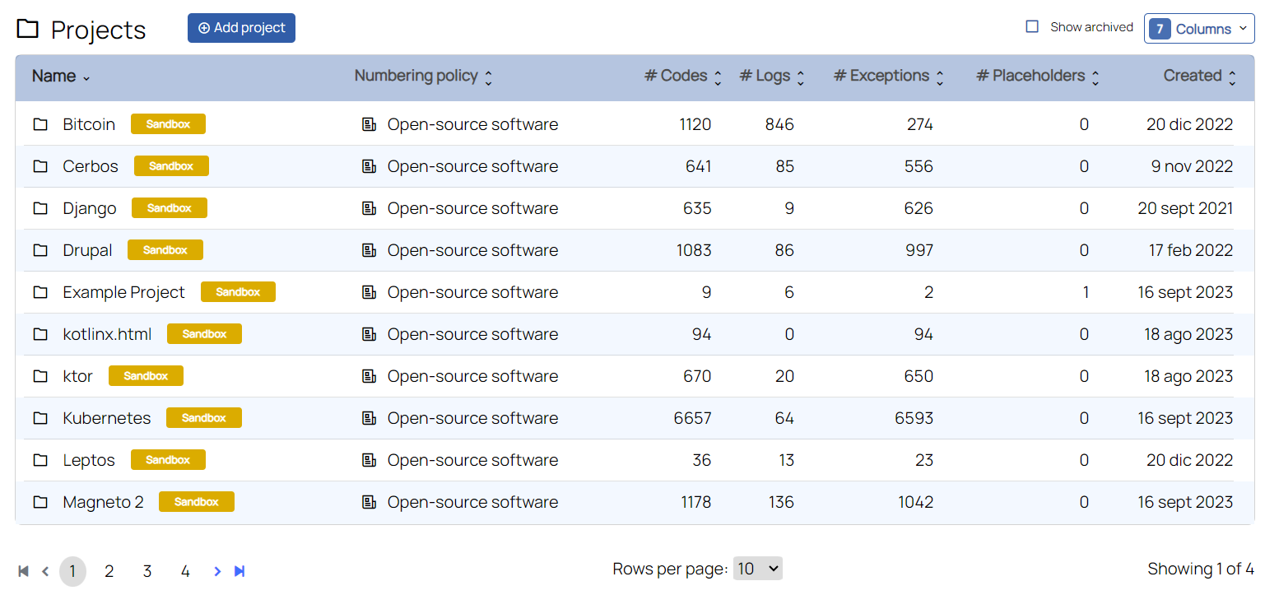The image size is (1265, 595).
Task: Select page 2 in pagination
Action: pos(109,571)
